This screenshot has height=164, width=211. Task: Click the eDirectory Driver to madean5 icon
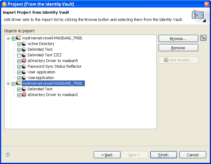coord(24,61)
